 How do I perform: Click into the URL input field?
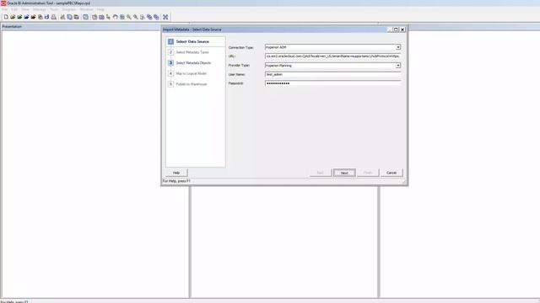[333, 56]
